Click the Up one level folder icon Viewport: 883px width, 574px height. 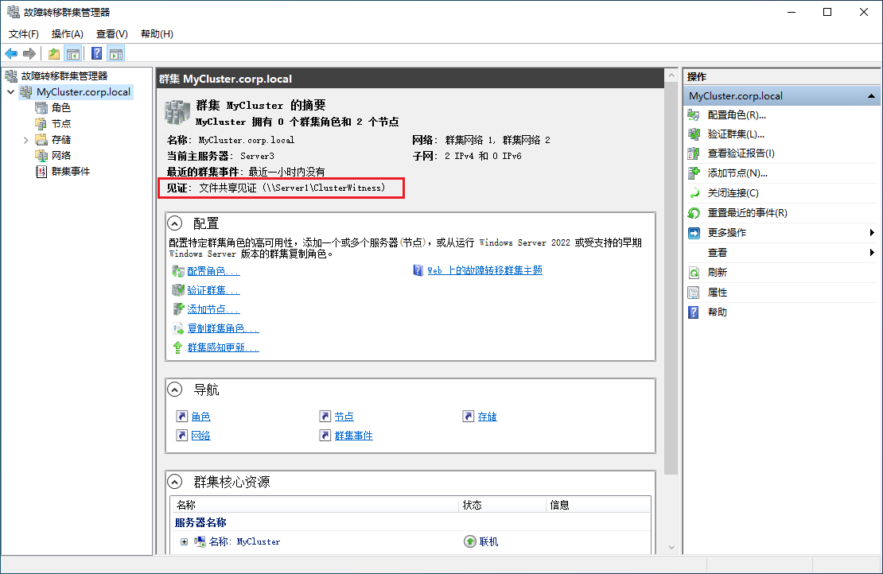pyautogui.click(x=54, y=53)
